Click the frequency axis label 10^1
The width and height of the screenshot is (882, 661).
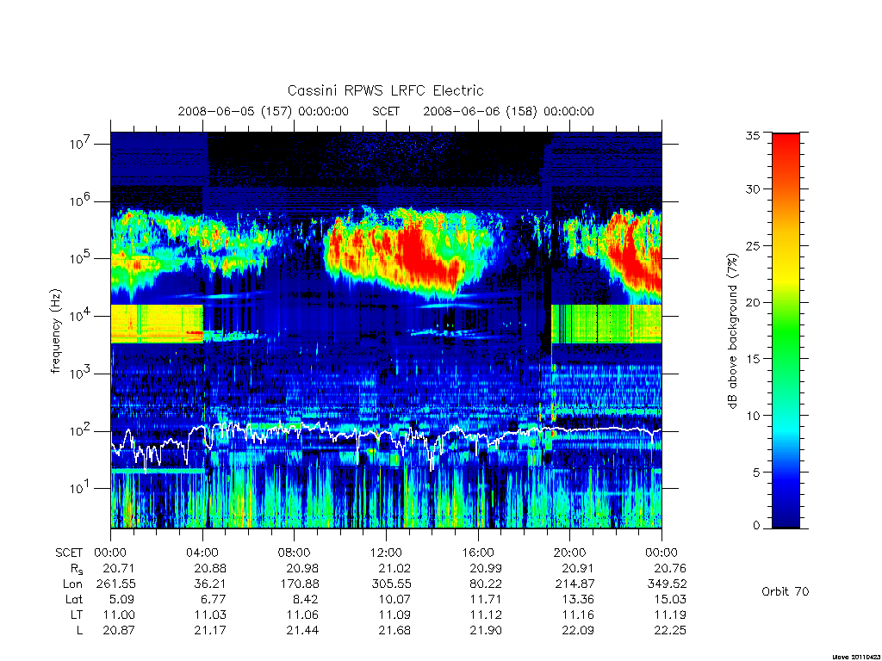tap(81, 488)
